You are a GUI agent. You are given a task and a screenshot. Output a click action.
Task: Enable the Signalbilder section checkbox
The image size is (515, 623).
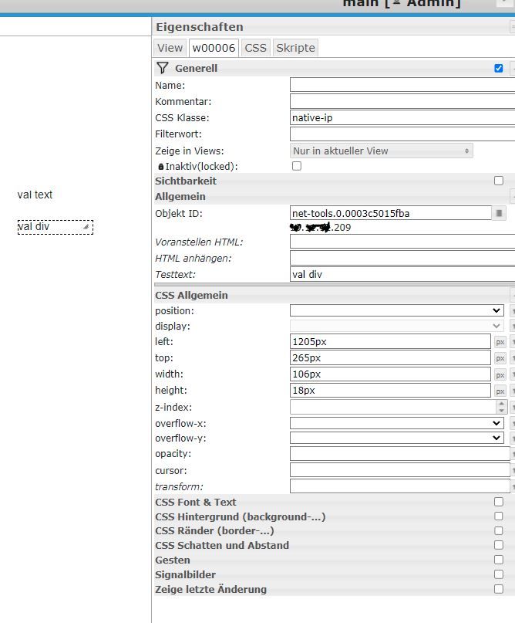pyautogui.click(x=499, y=574)
